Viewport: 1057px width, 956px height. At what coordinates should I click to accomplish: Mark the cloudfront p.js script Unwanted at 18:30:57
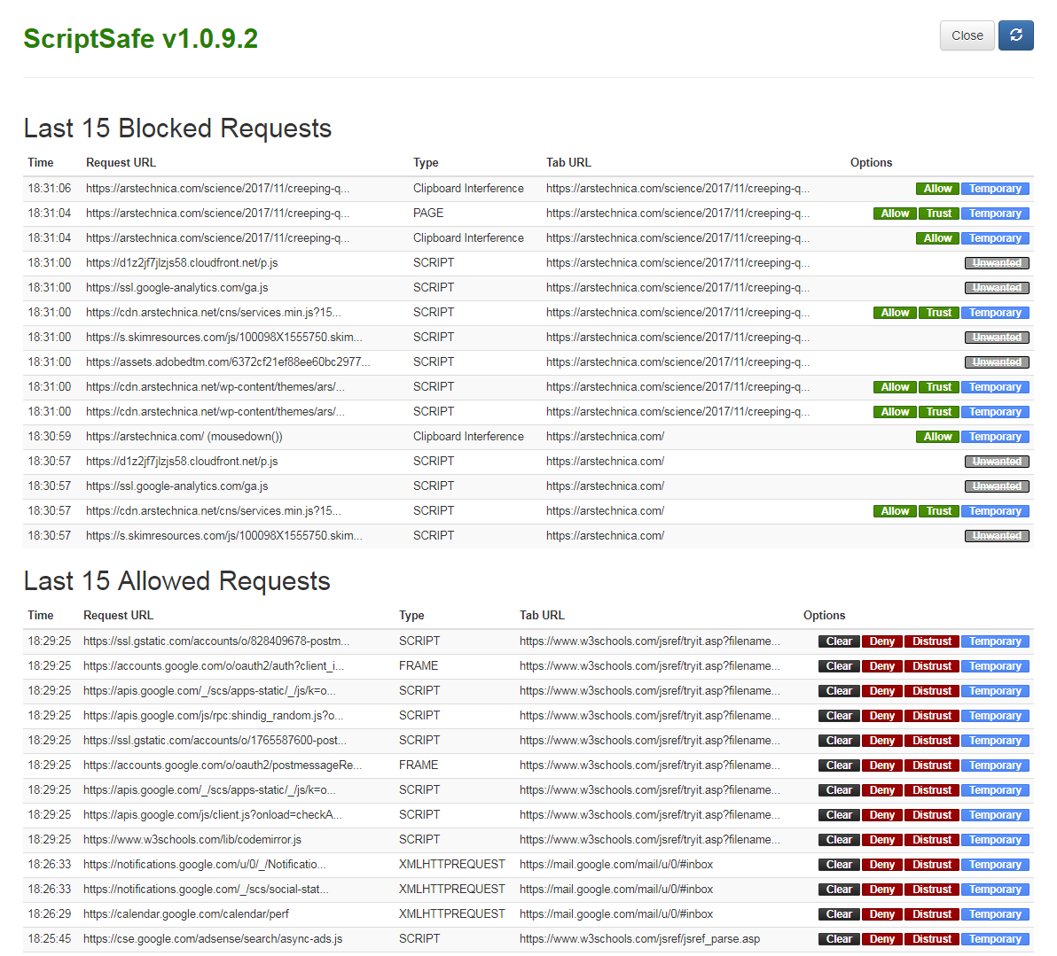click(x=997, y=461)
